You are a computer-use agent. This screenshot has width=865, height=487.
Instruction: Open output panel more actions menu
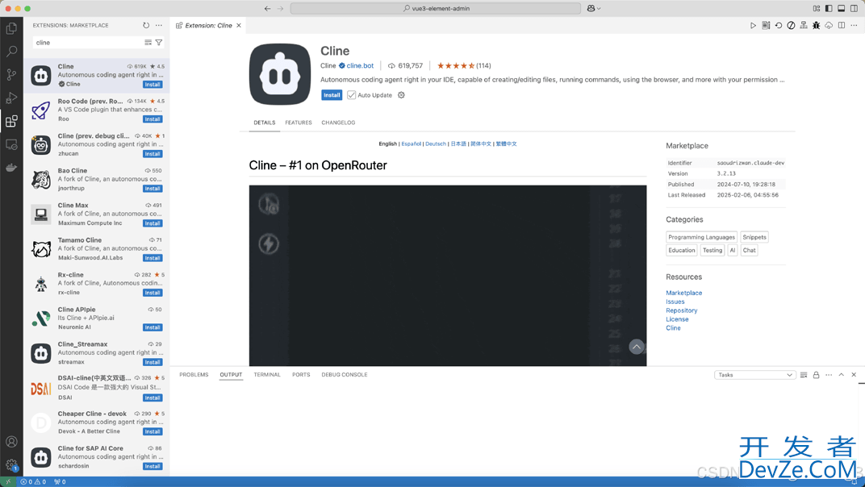click(x=829, y=375)
